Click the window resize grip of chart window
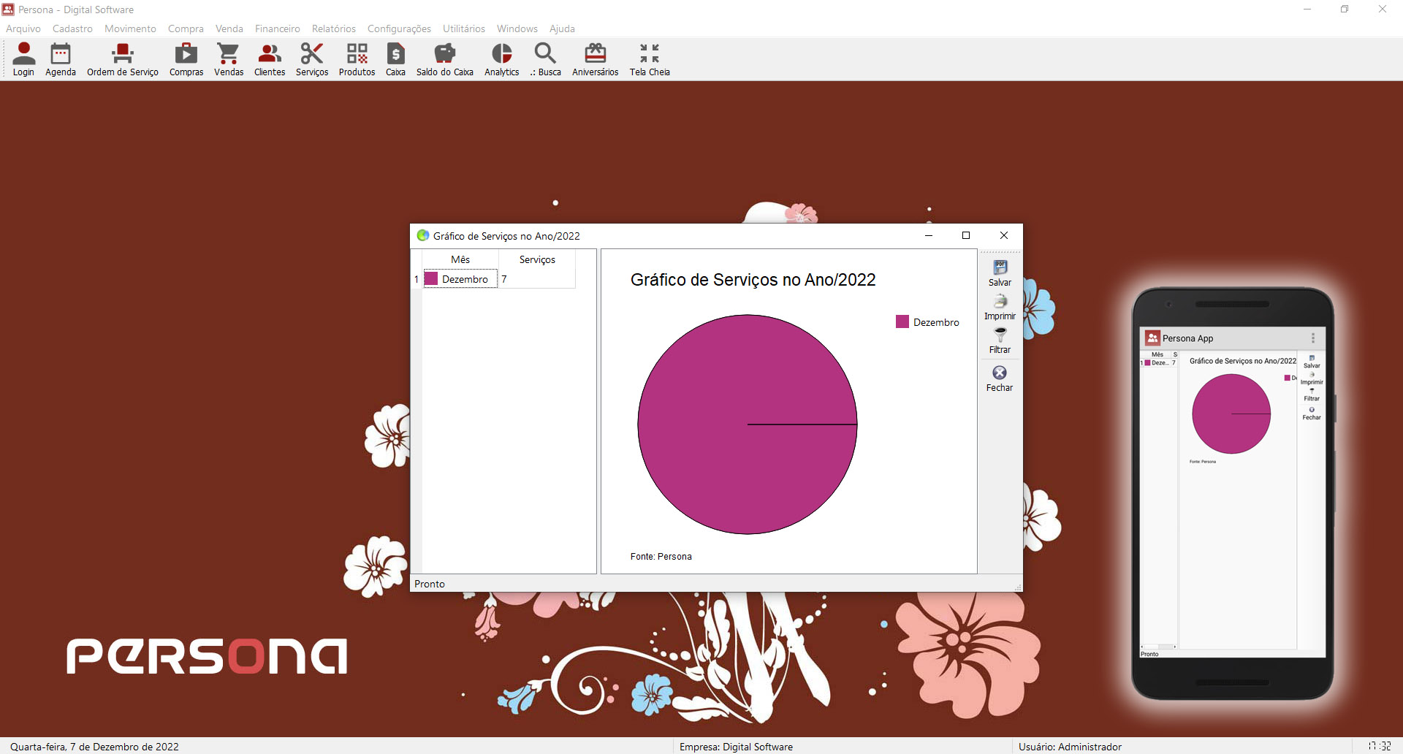This screenshot has width=1403, height=754. [1018, 587]
